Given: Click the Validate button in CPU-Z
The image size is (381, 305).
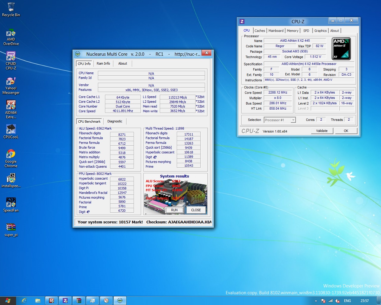Looking at the screenshot, I should [322, 131].
